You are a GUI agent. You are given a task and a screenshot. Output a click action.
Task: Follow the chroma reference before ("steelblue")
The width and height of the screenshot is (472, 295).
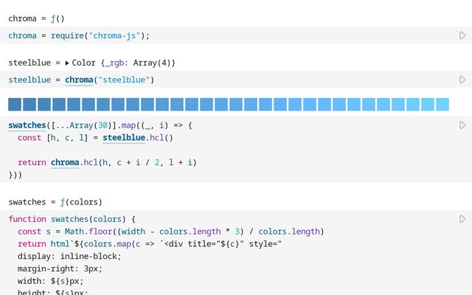click(x=80, y=80)
